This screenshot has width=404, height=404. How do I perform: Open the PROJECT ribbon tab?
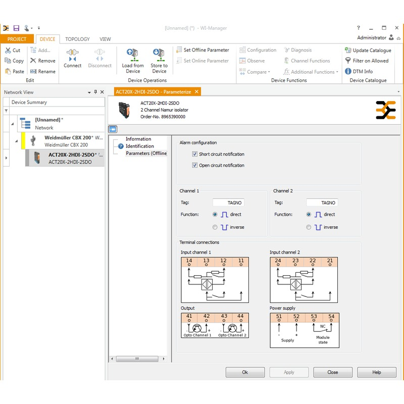(x=17, y=39)
